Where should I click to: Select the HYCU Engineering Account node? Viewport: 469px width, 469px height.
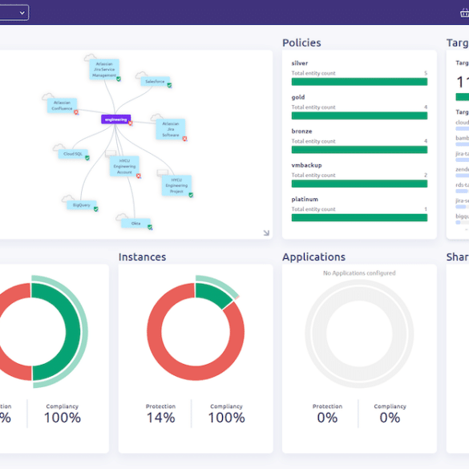(x=124, y=166)
